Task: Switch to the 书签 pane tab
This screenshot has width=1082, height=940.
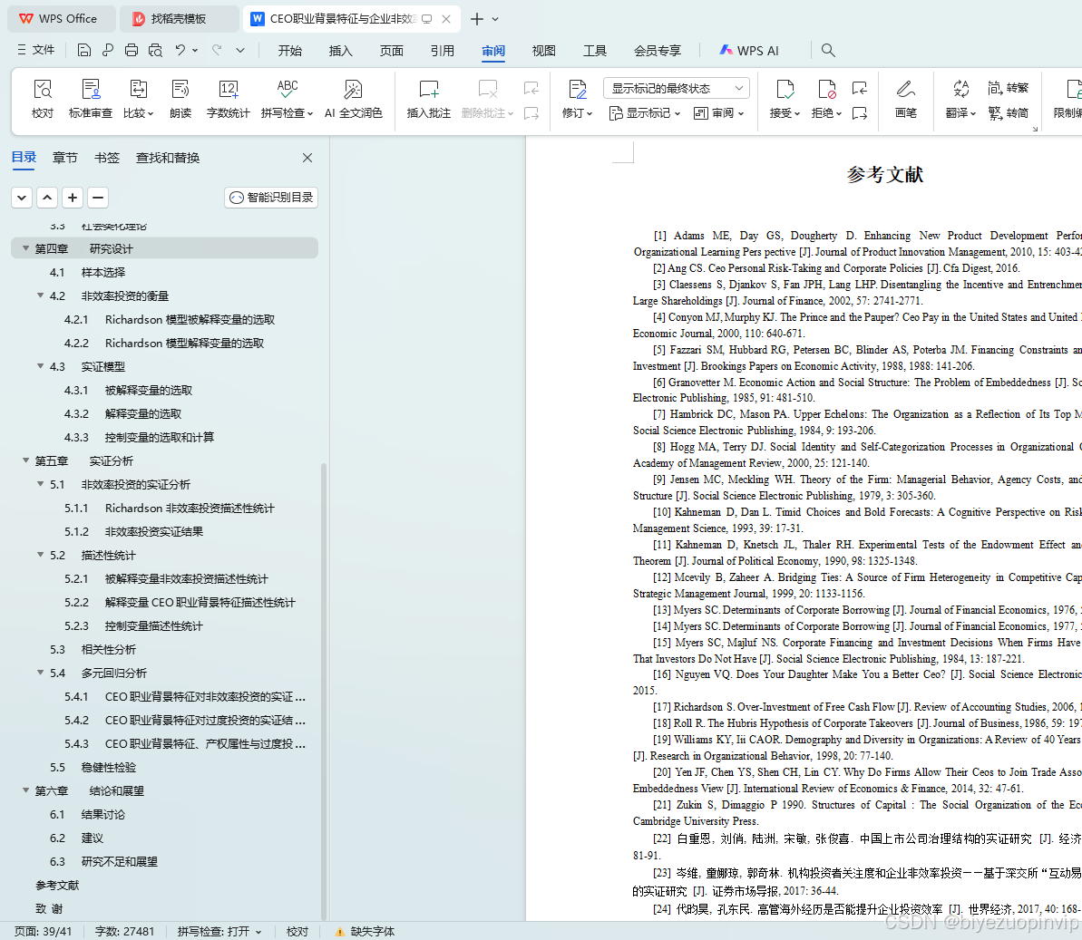Action: click(x=106, y=158)
